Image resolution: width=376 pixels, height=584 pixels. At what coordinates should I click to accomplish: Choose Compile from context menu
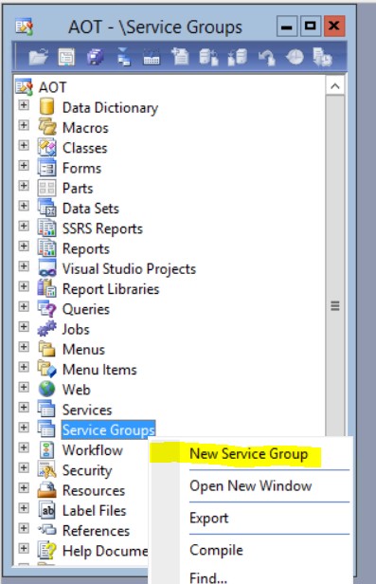pyautogui.click(x=216, y=550)
